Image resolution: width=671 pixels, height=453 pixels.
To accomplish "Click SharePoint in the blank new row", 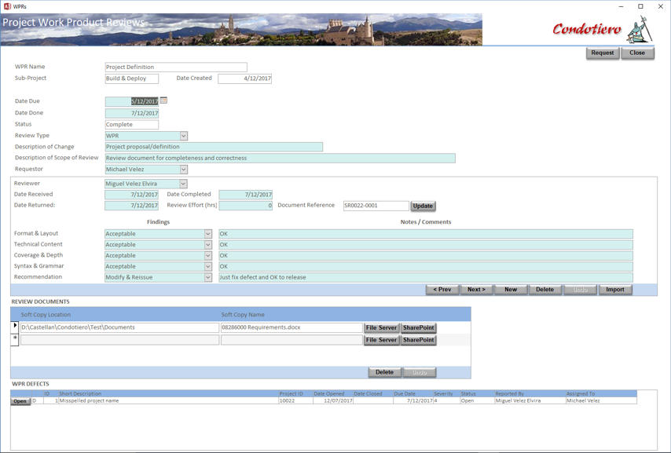I will click(x=419, y=341).
